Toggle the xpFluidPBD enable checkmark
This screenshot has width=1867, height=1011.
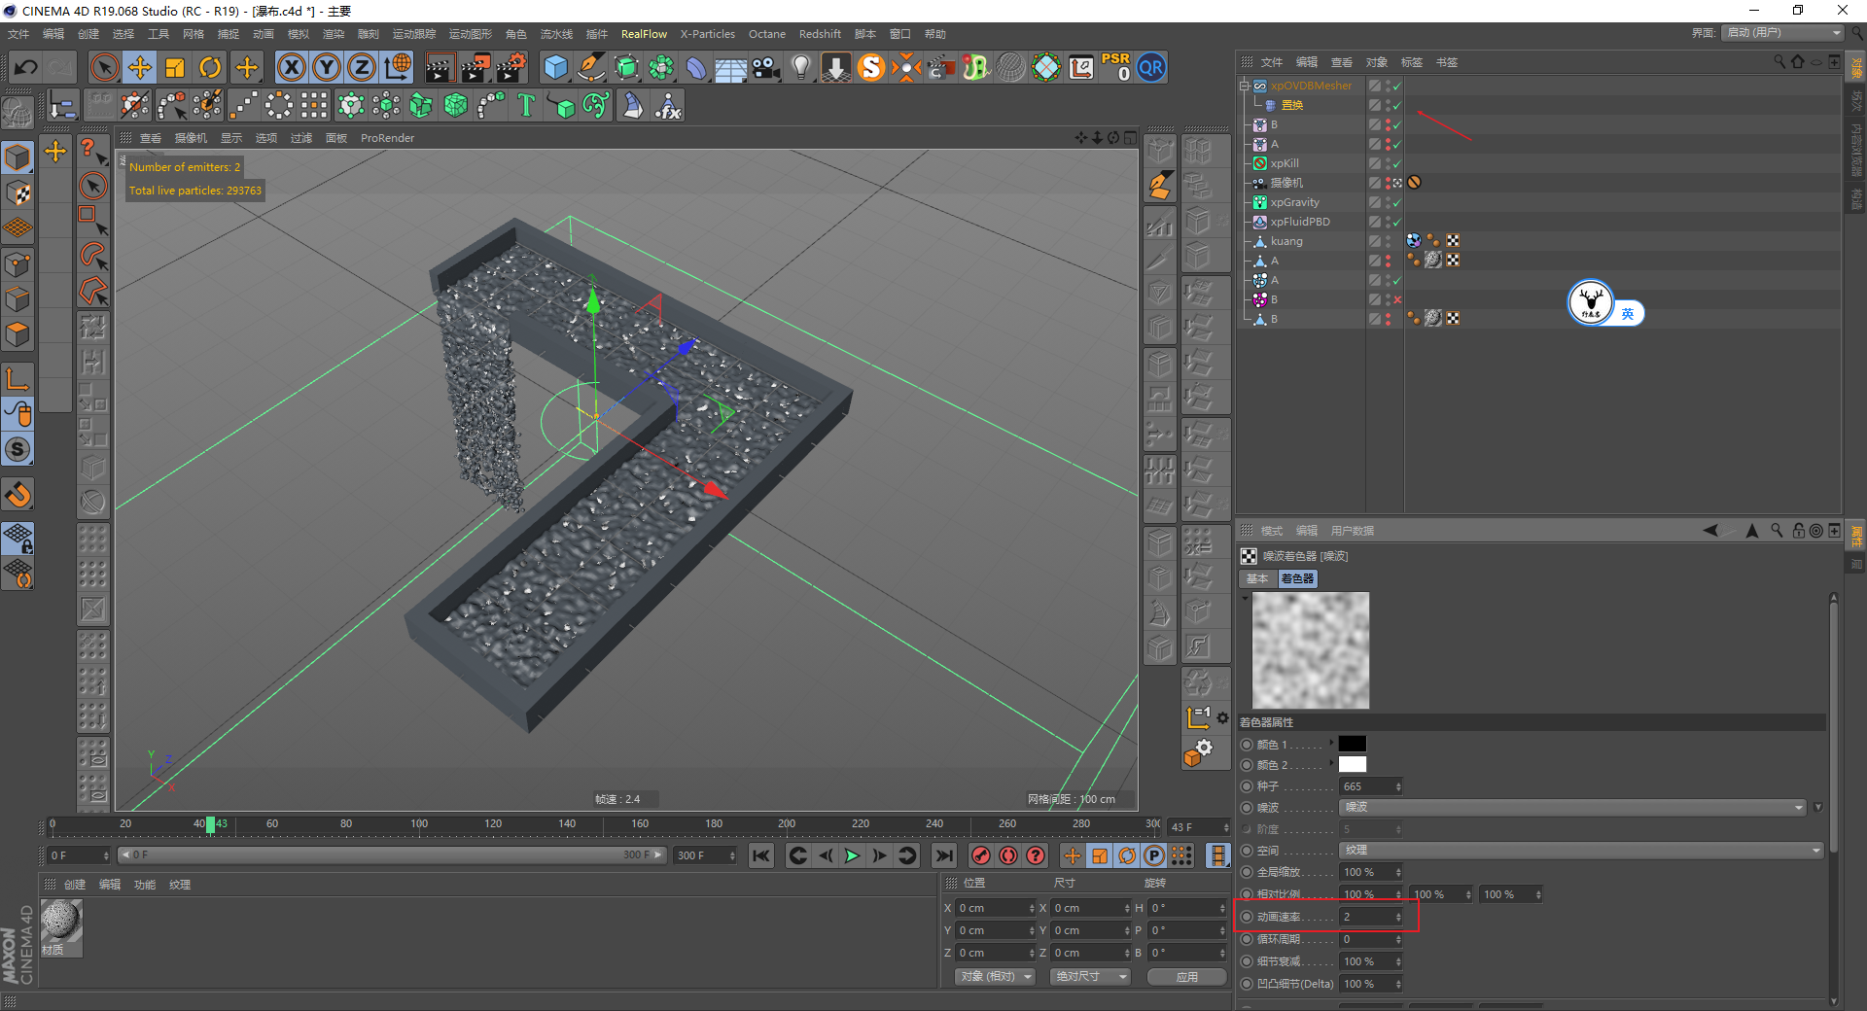[x=1396, y=222]
